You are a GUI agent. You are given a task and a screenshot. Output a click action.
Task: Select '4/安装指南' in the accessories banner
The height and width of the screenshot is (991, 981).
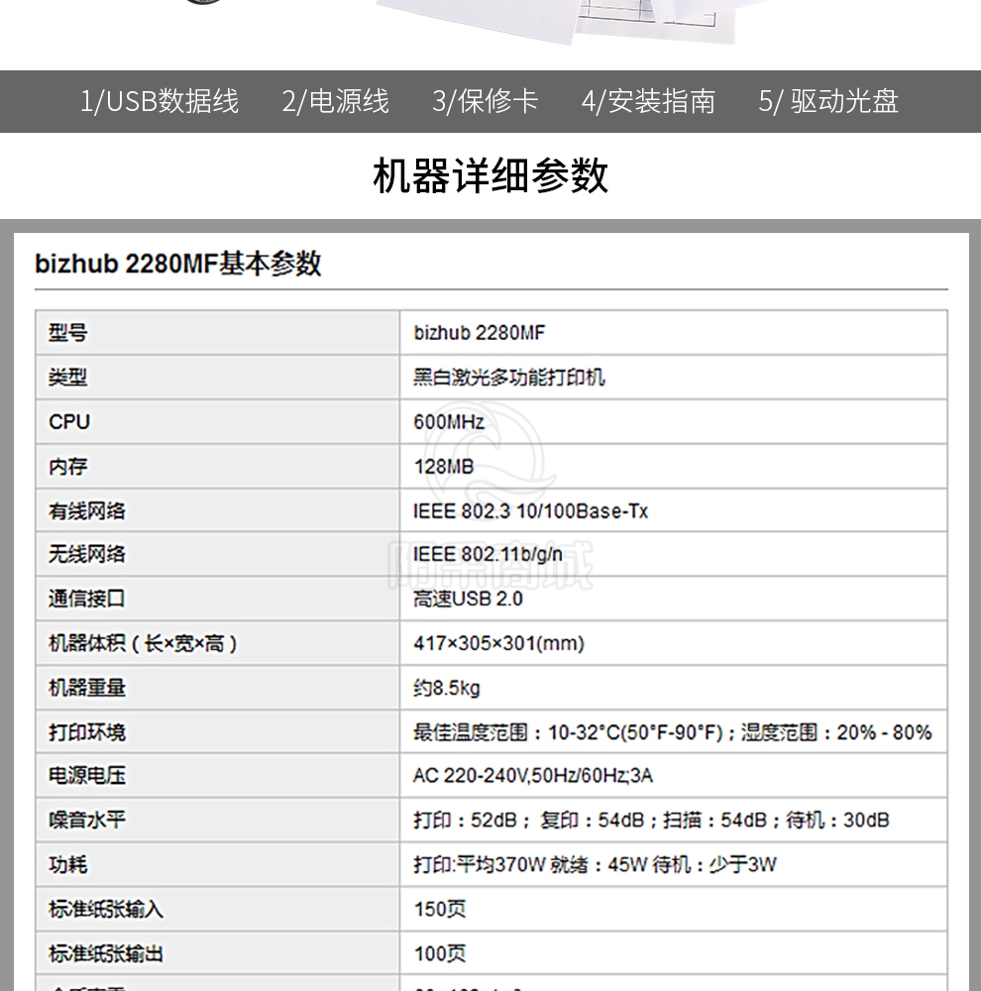[x=648, y=101]
